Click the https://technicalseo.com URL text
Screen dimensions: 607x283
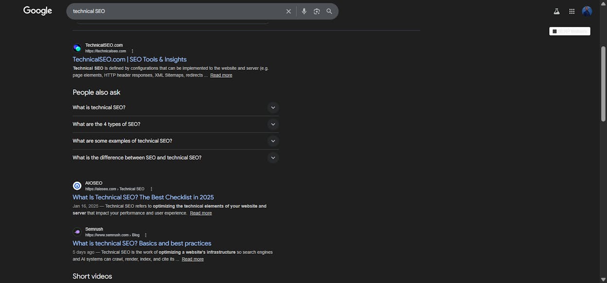click(106, 51)
